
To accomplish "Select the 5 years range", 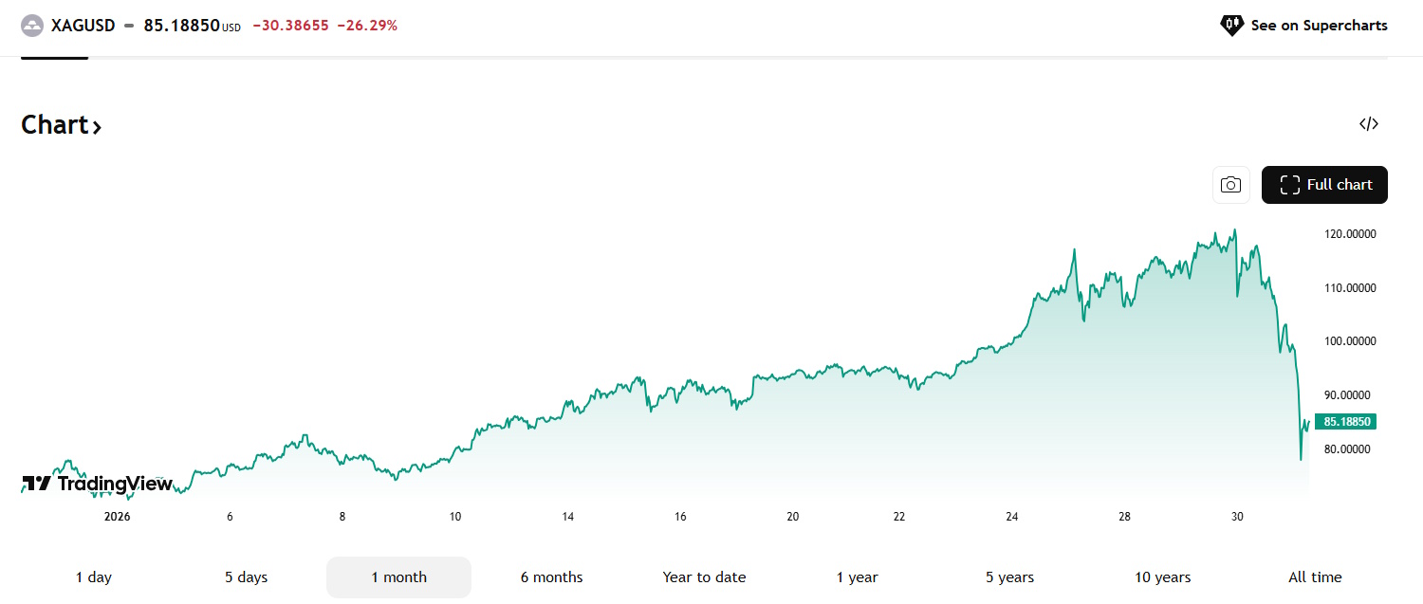I will [x=1009, y=577].
